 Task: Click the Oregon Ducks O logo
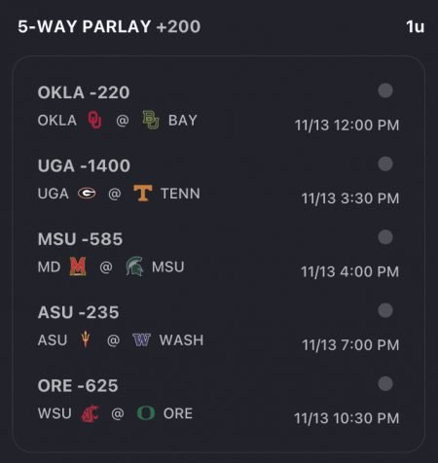pos(146,413)
